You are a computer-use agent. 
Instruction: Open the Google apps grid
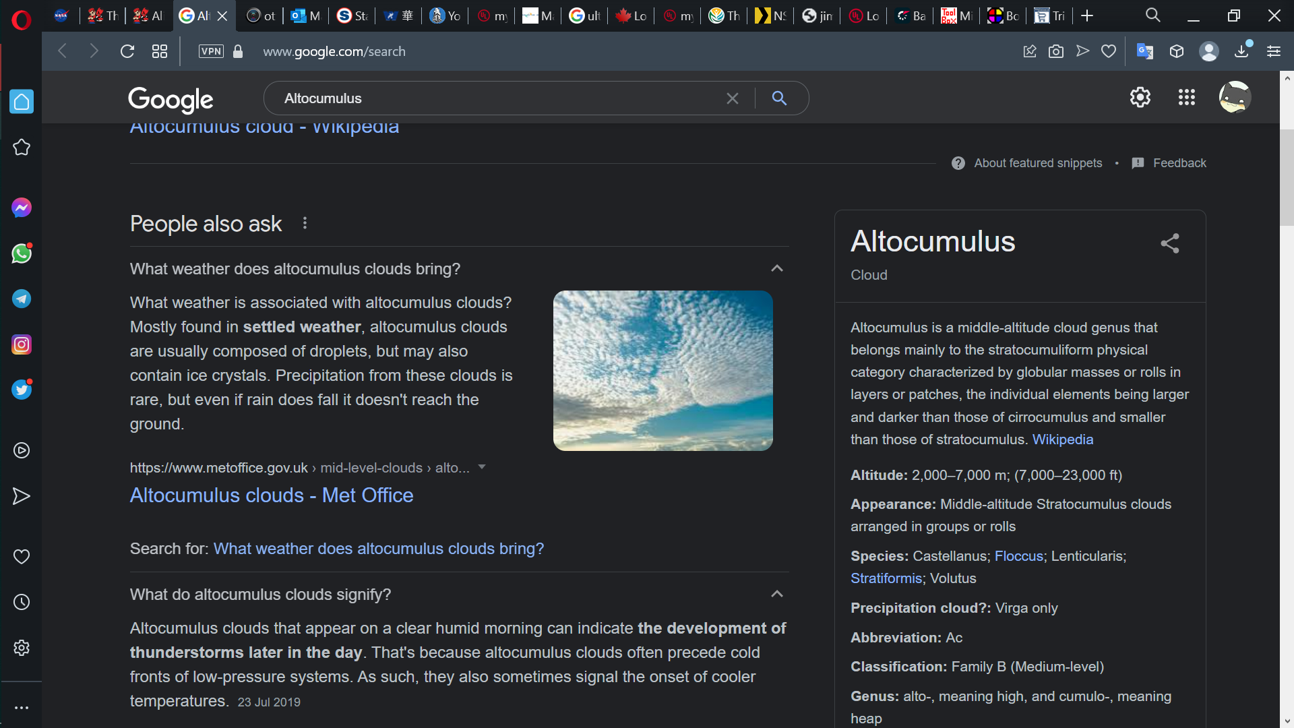pos(1187,97)
